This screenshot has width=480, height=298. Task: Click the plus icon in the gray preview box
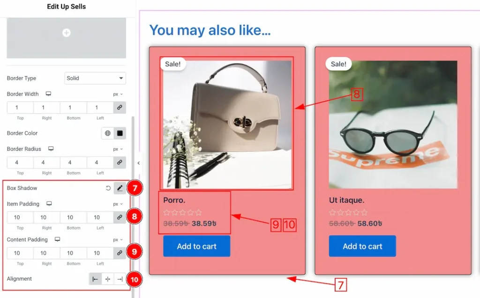[x=67, y=33]
